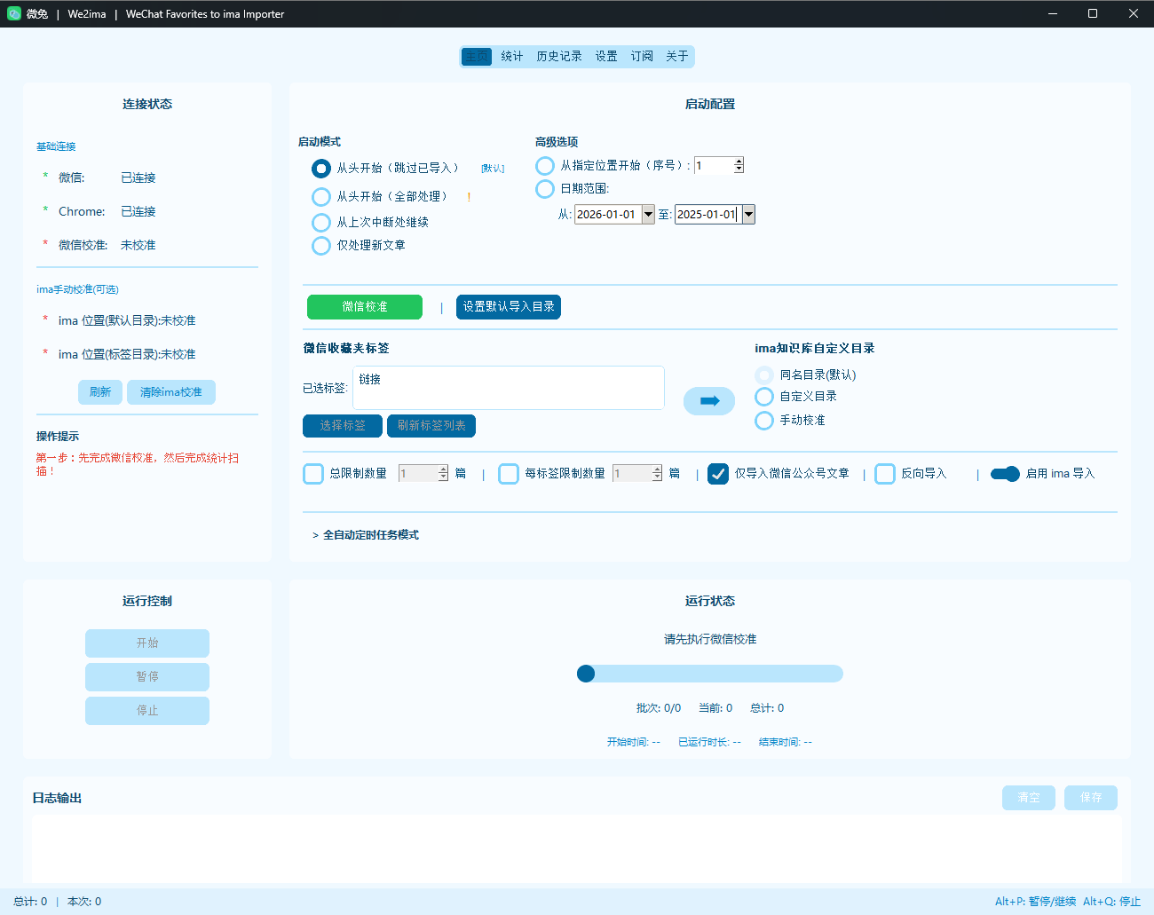Switch to the 主页 tab

(477, 57)
